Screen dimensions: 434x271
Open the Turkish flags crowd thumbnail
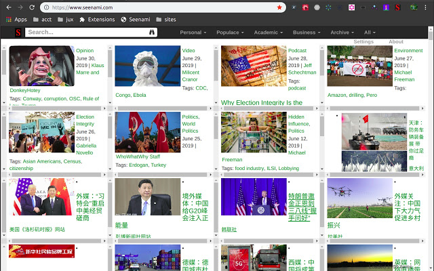(148, 132)
